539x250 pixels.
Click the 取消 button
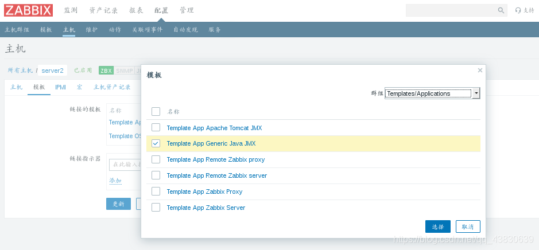tap(468, 226)
